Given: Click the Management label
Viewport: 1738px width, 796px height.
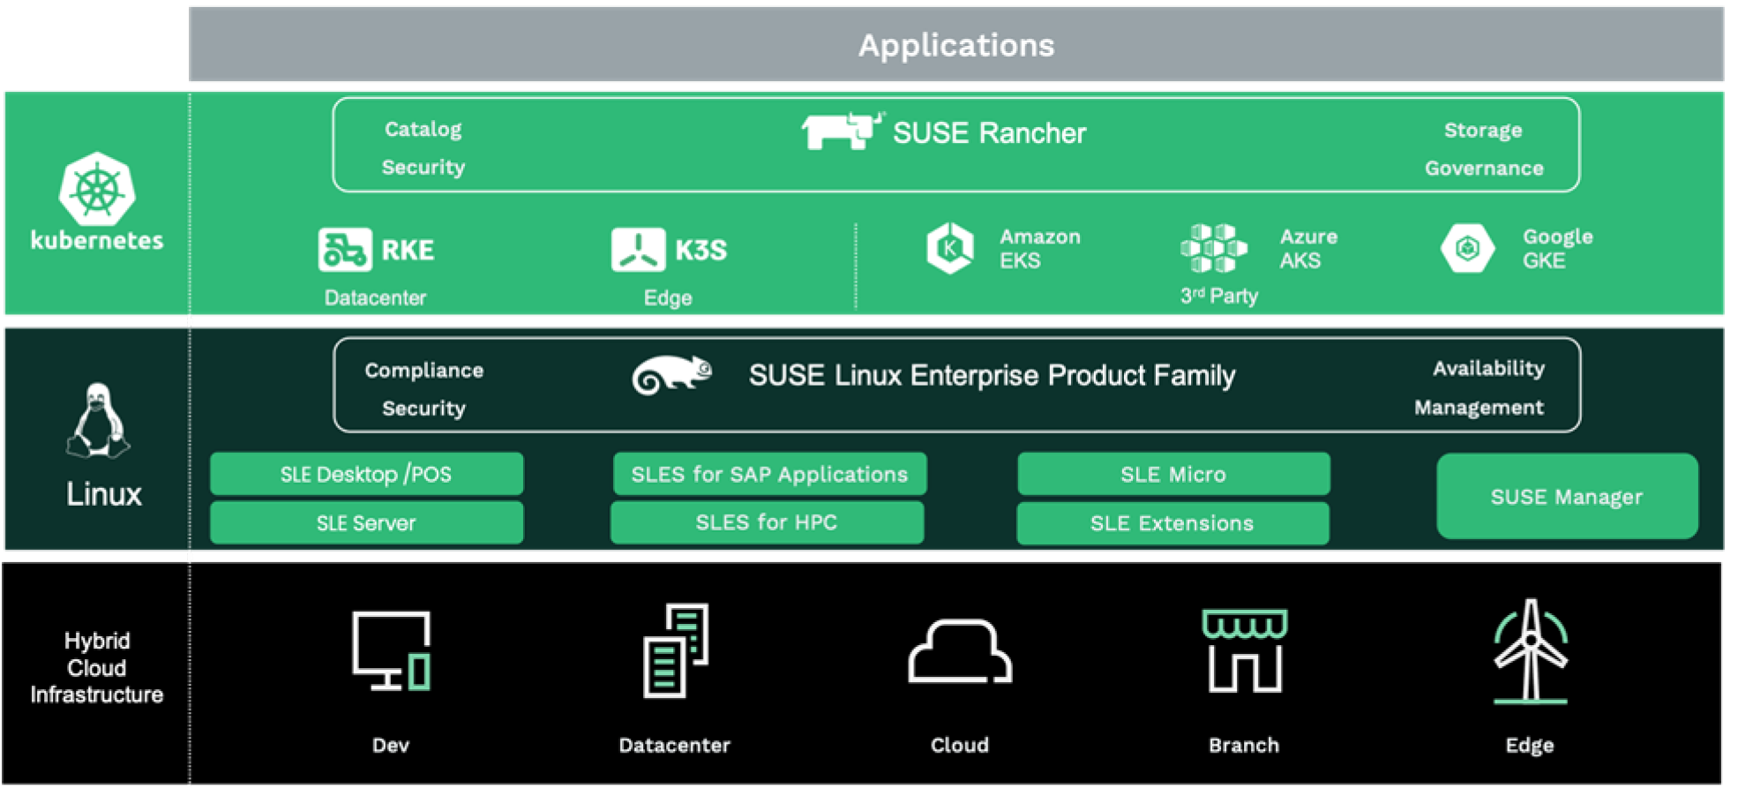Looking at the screenshot, I should [1479, 408].
